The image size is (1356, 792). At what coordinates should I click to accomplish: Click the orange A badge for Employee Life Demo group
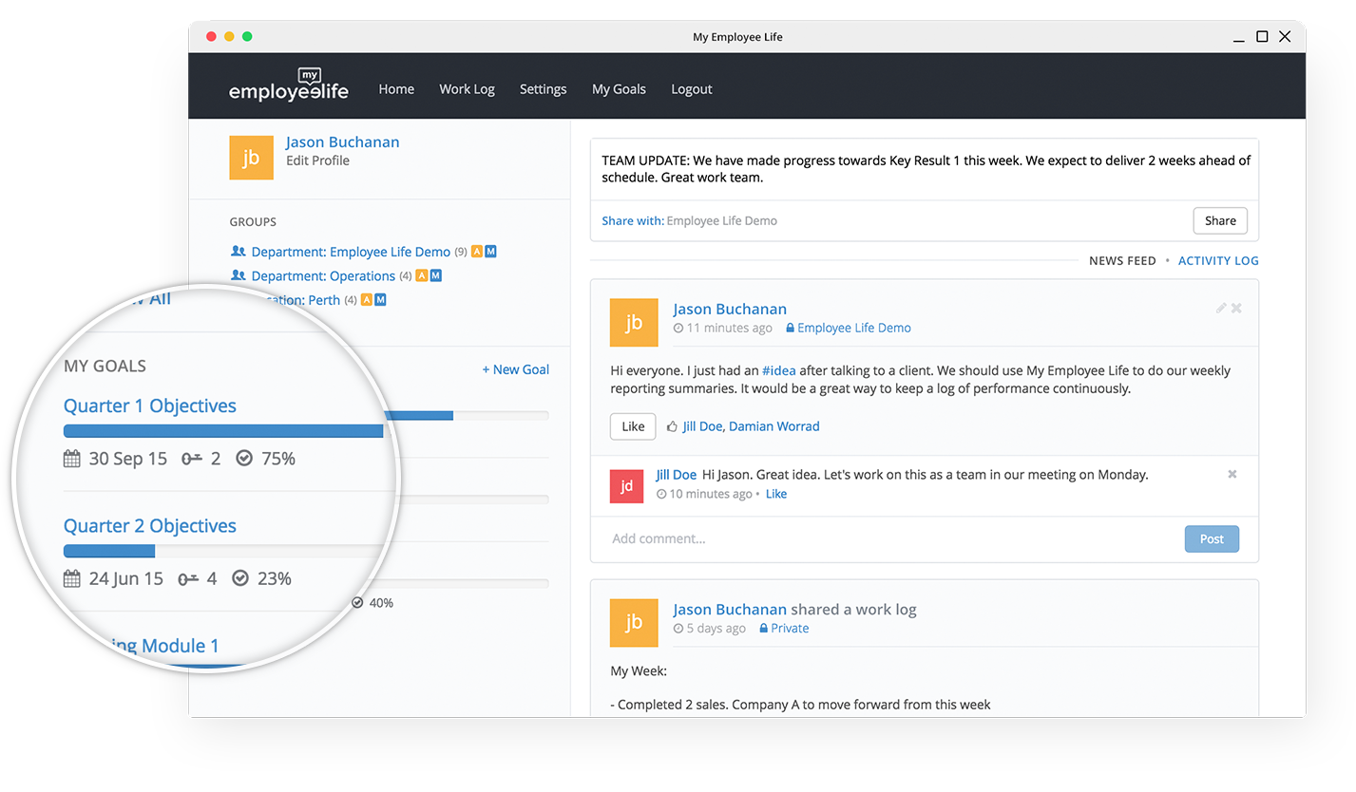(x=477, y=252)
